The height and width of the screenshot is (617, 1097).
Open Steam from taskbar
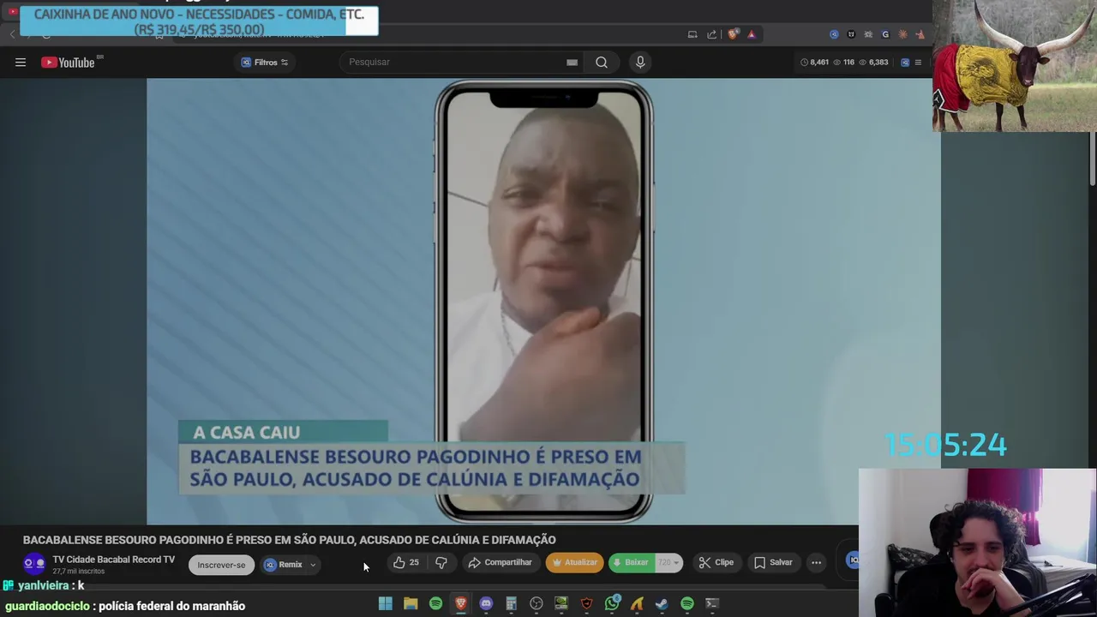coord(662,603)
